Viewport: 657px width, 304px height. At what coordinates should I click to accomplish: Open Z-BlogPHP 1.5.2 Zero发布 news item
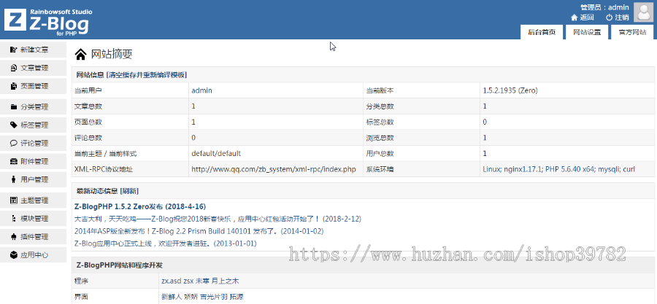140,206
